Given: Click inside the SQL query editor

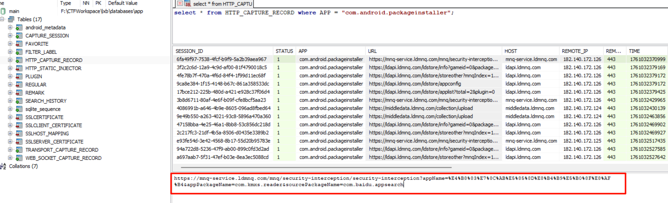Looking at the screenshot, I should tap(394, 29).
